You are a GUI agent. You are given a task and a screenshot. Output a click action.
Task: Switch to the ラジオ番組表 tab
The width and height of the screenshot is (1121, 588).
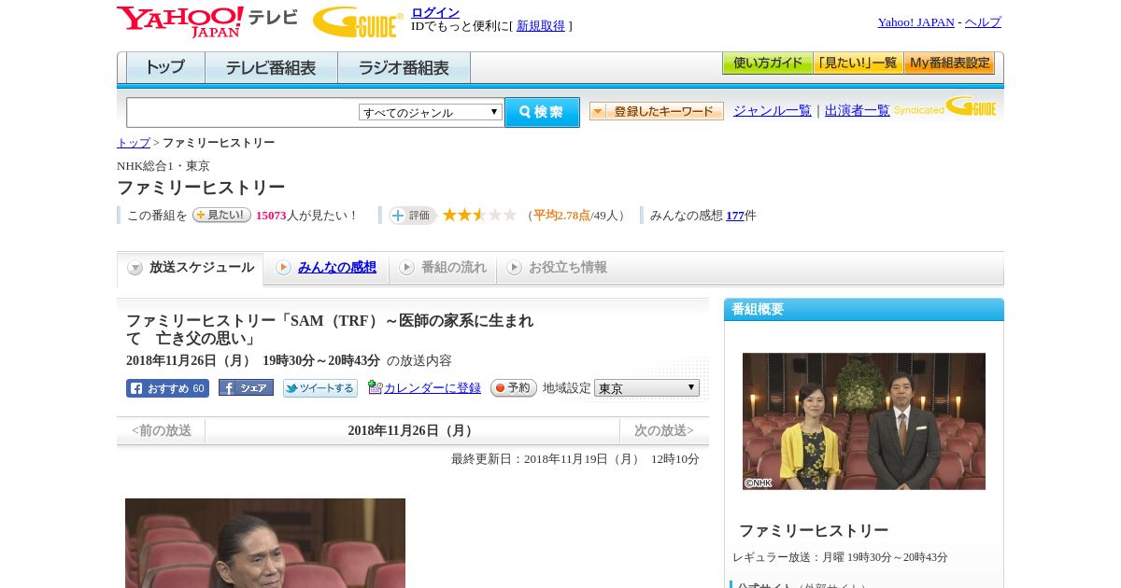coord(404,67)
